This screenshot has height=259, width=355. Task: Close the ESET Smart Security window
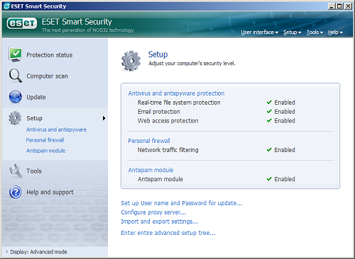click(348, 6)
